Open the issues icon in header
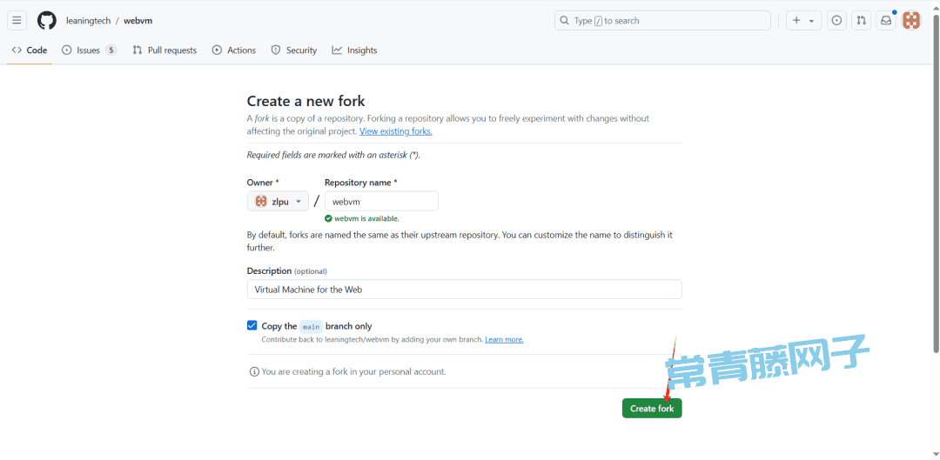The width and height of the screenshot is (940, 460). coord(837,20)
